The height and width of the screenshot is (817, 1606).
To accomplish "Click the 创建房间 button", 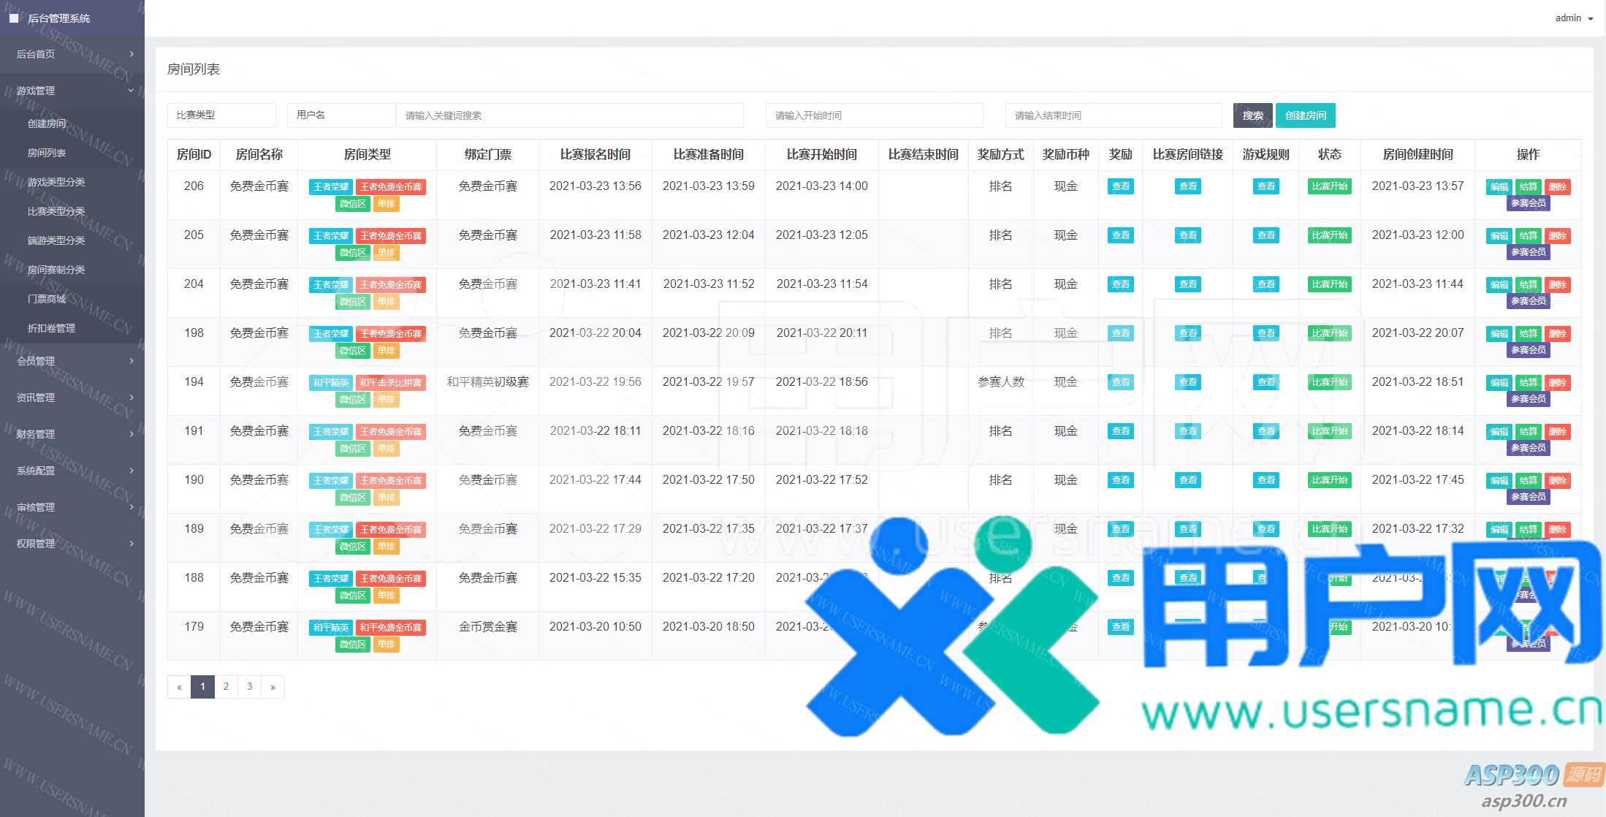I will pyautogui.click(x=1305, y=115).
